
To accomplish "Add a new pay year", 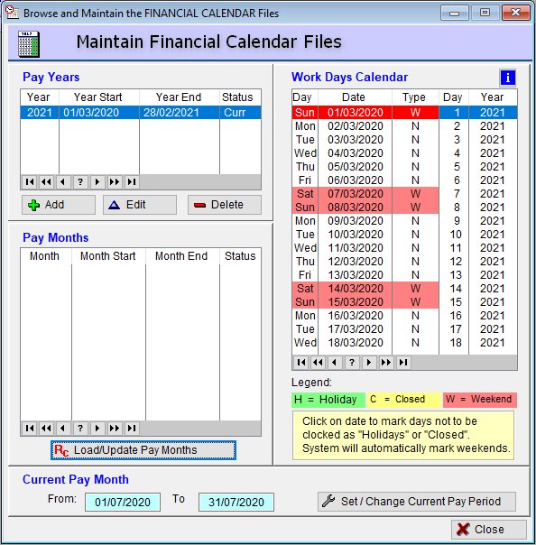I will pos(59,205).
